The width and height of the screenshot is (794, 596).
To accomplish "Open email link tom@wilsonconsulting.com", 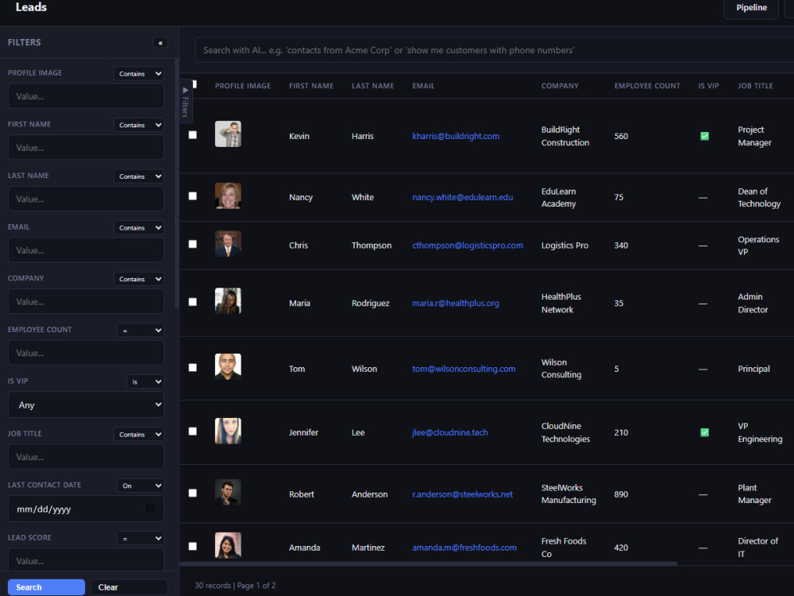I will [x=464, y=369].
